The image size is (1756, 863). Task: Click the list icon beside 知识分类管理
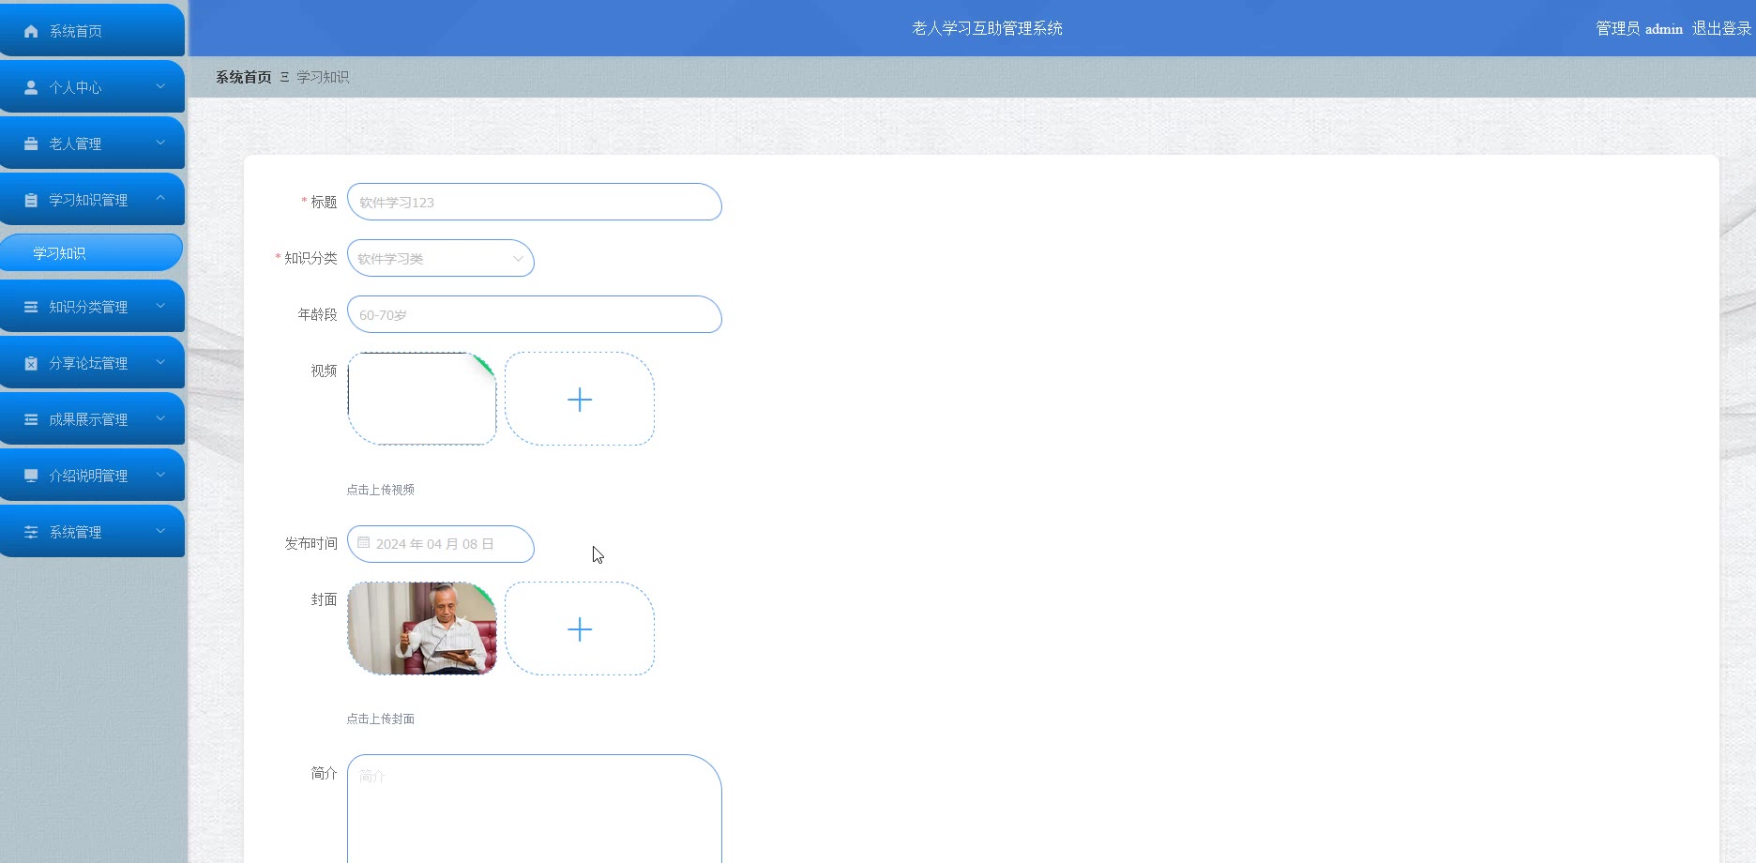click(x=31, y=307)
